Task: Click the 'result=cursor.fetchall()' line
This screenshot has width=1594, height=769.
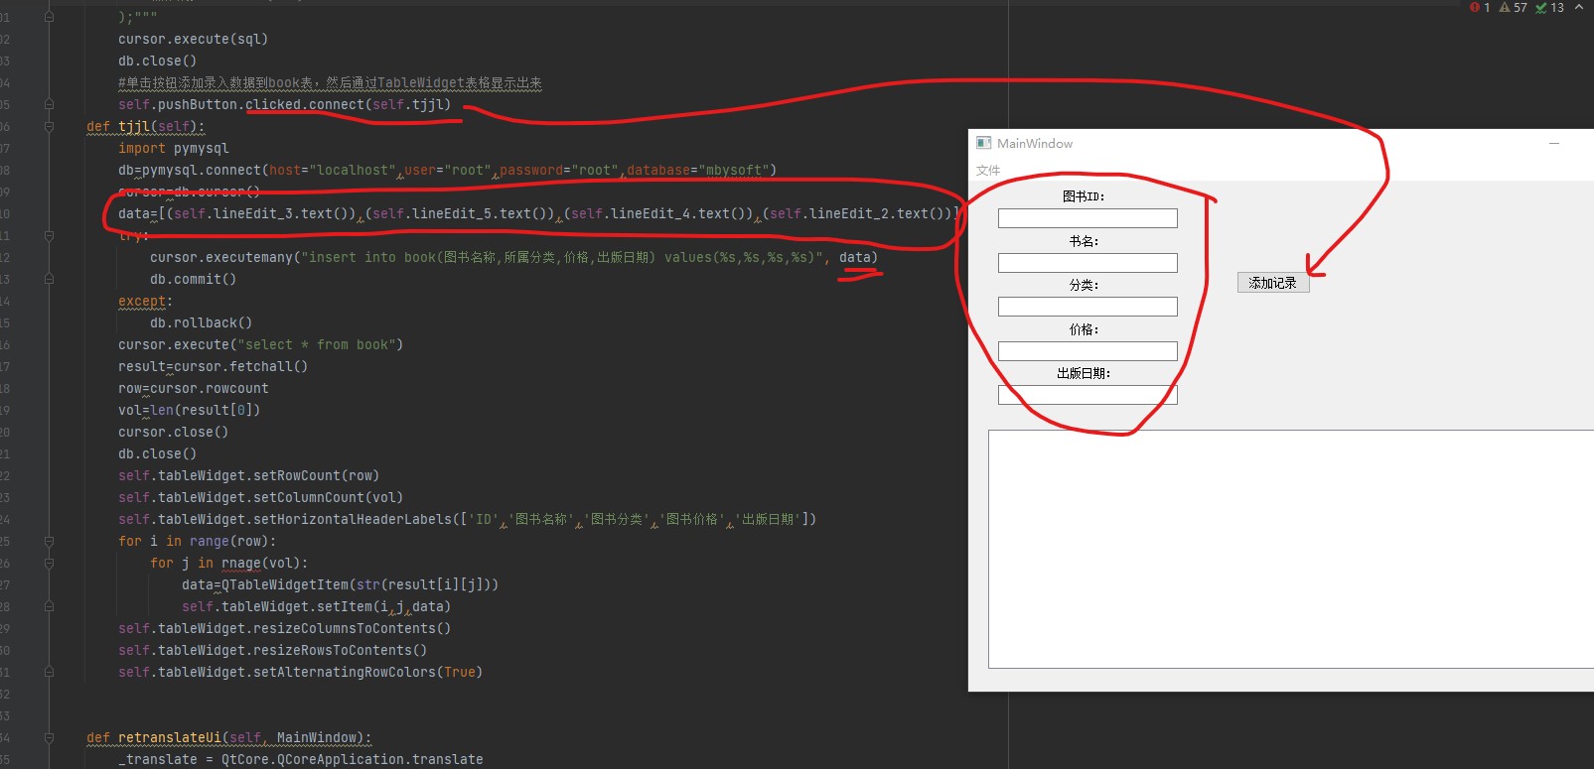Action: click(x=213, y=366)
